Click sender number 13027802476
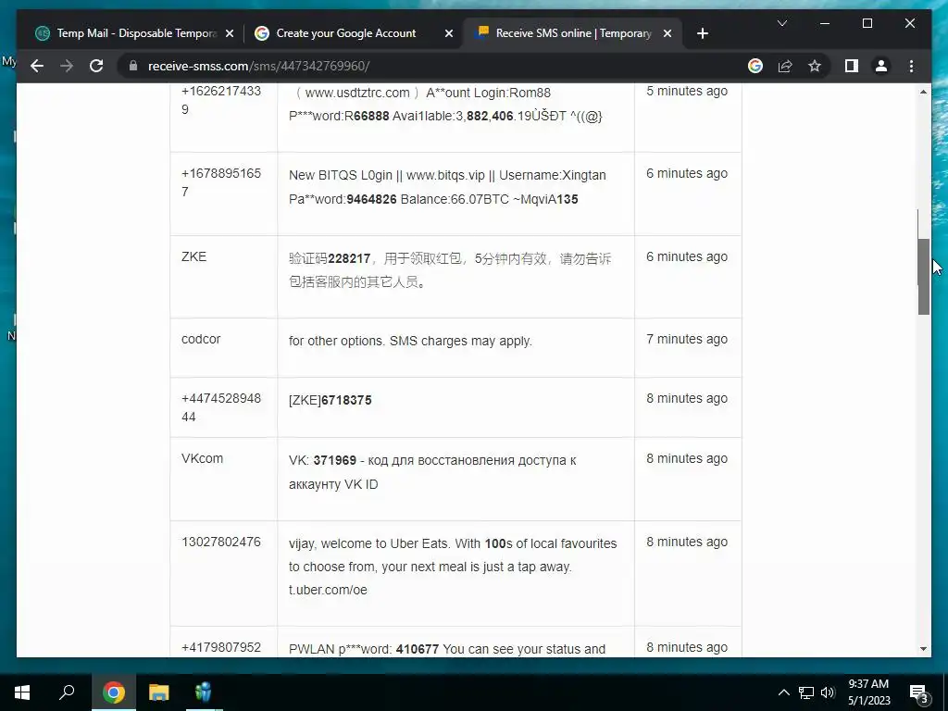Screen dimensions: 948x711 (220, 542)
